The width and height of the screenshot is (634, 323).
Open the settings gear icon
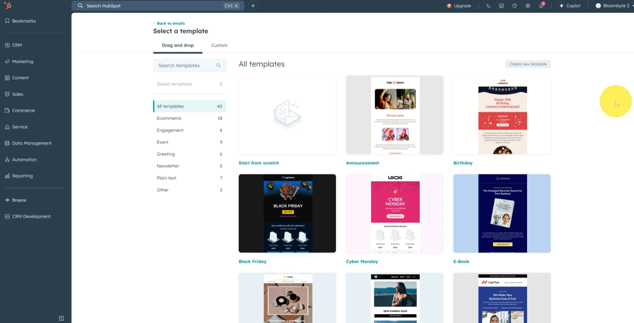tap(528, 6)
